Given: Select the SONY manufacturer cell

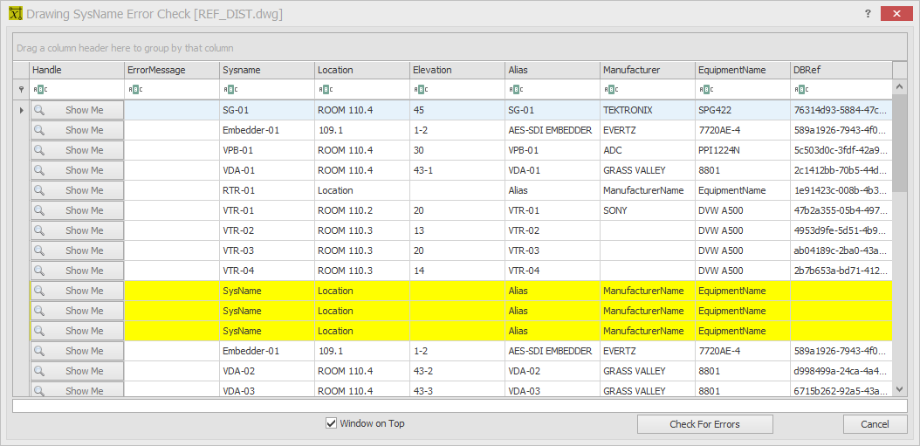Looking at the screenshot, I should click(x=647, y=210).
